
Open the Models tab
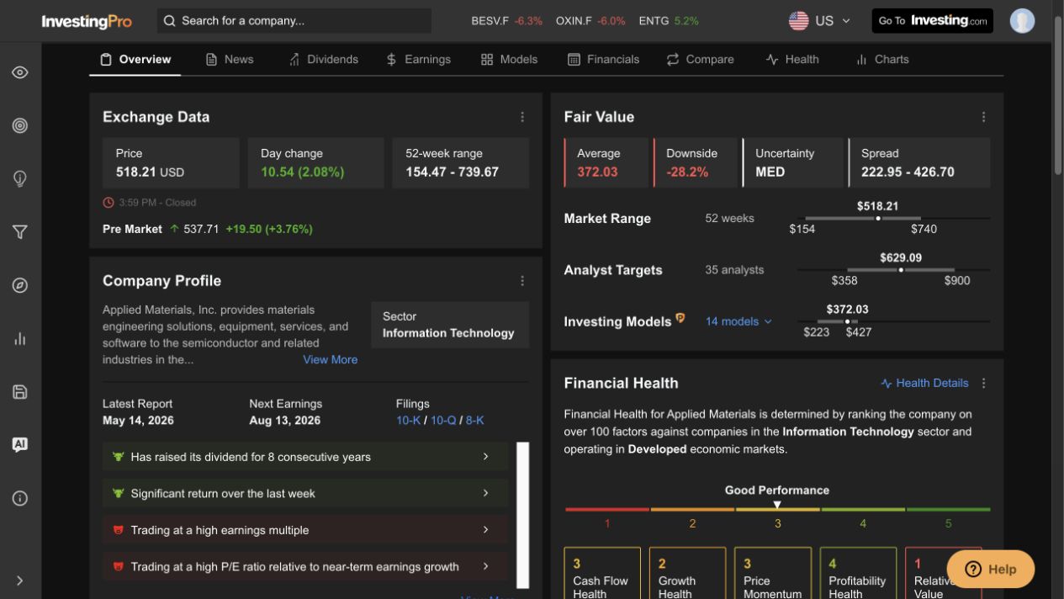(x=509, y=60)
